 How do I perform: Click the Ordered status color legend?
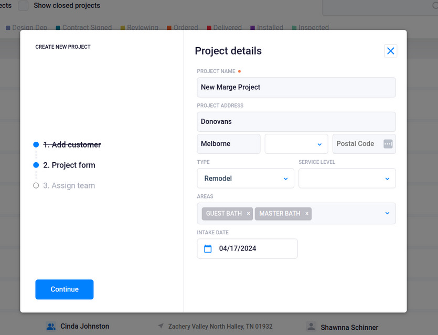[x=183, y=27]
